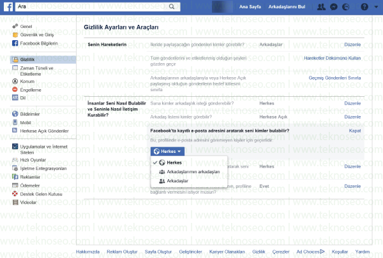
Task: Click the İşletme Entegrasyonları icon
Action: click(15, 168)
